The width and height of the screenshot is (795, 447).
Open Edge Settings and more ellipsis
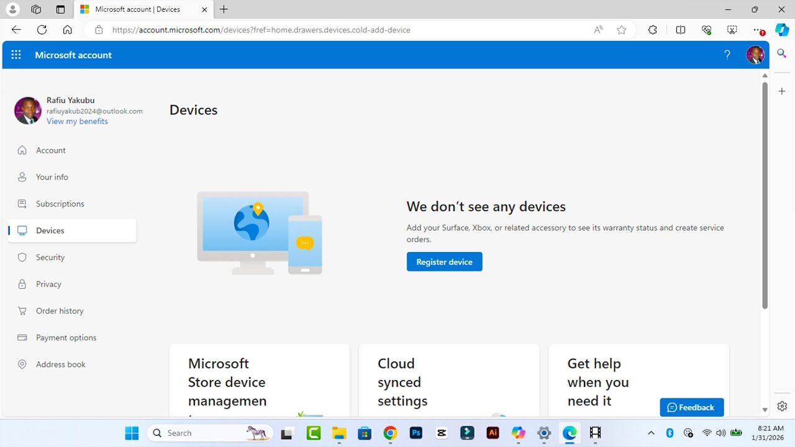point(757,29)
